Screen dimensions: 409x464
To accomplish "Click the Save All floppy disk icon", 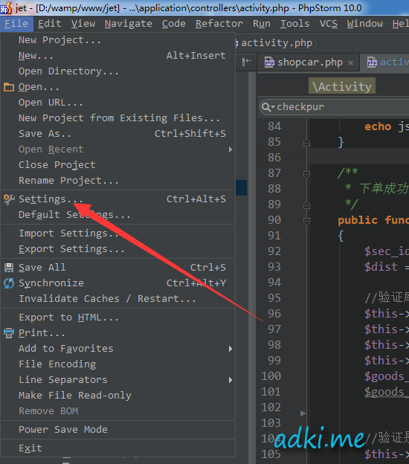I will coord(9,268).
